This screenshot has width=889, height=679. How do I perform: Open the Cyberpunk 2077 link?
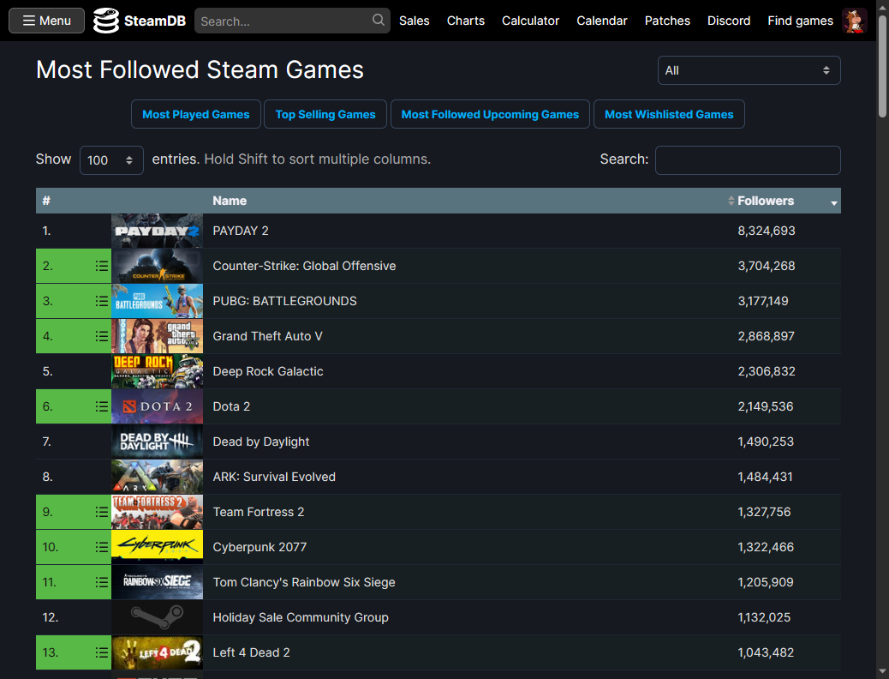pos(260,547)
